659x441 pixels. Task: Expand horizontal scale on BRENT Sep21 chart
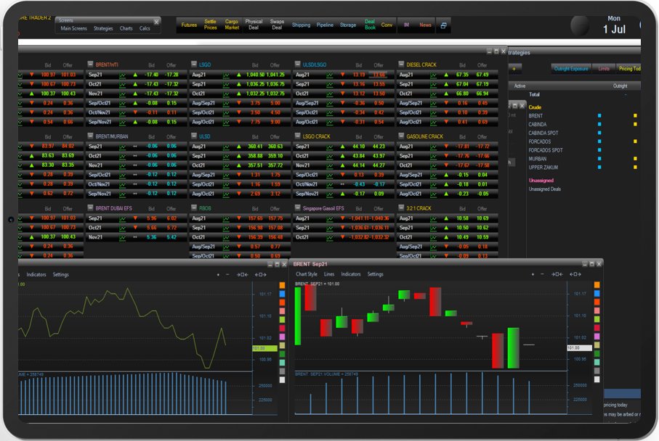point(575,274)
